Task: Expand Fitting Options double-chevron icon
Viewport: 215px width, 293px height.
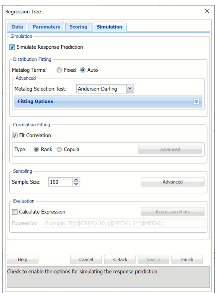Action: pyautogui.click(x=196, y=101)
